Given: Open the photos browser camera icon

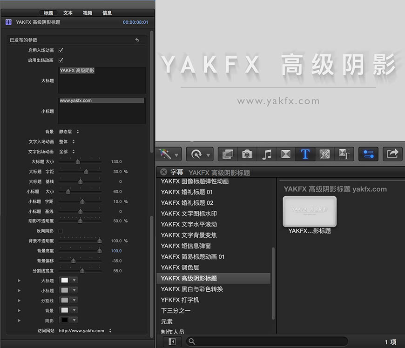Looking at the screenshot, I should click(x=247, y=154).
